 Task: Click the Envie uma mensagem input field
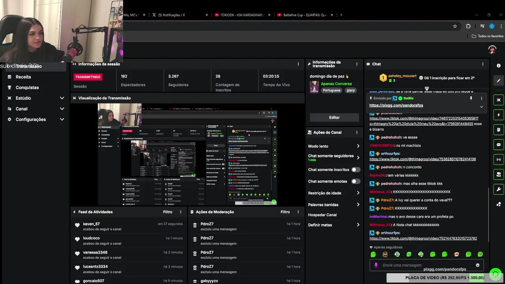(426, 265)
